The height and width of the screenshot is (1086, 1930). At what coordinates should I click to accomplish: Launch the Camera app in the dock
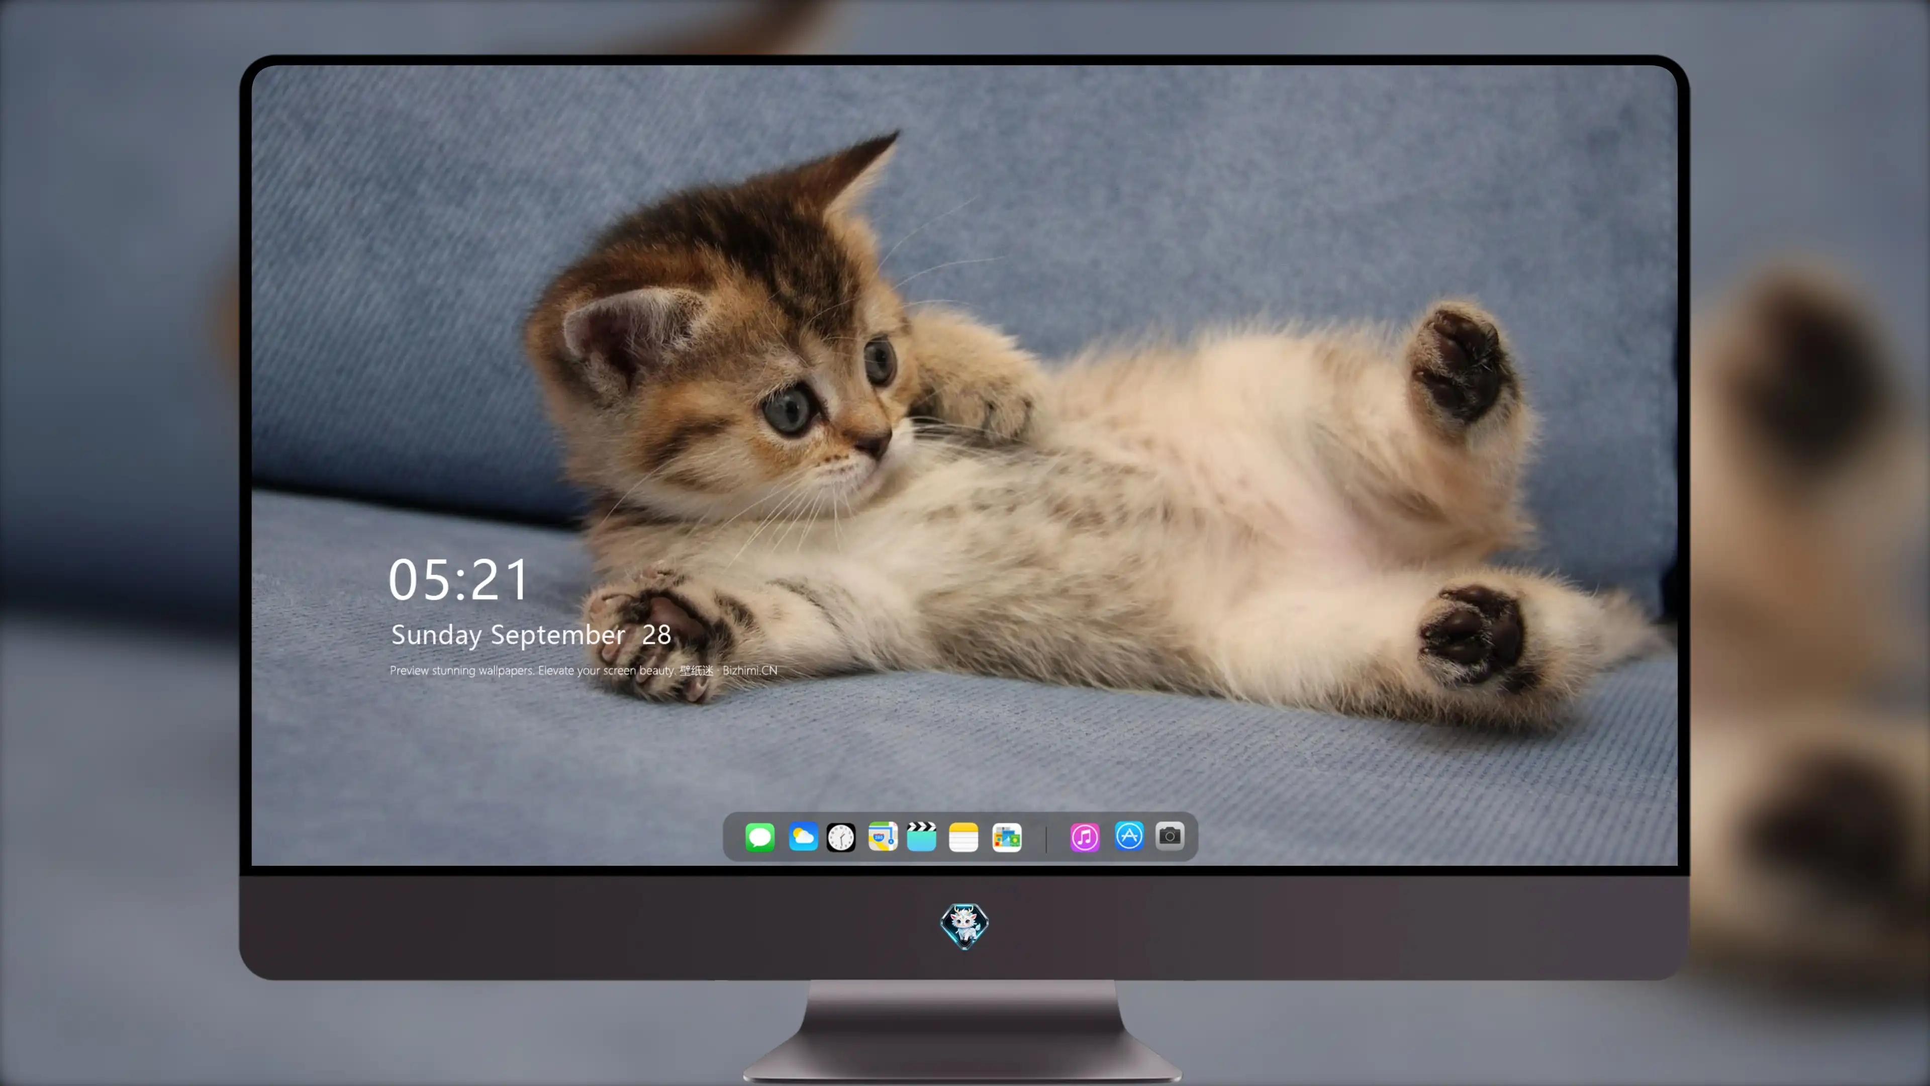click(1170, 836)
